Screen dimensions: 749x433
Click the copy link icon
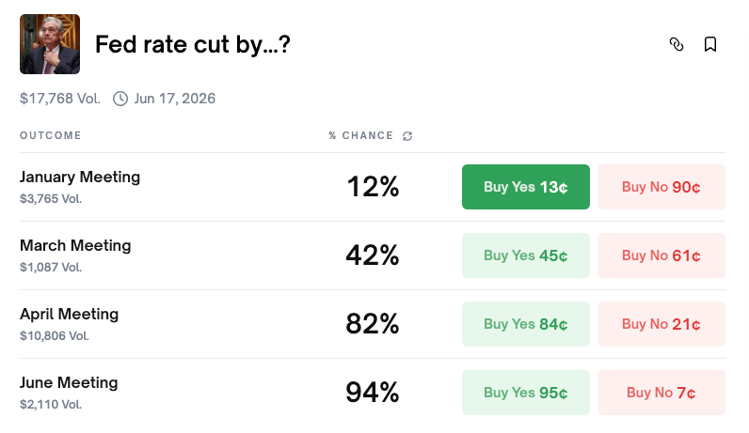(x=676, y=44)
